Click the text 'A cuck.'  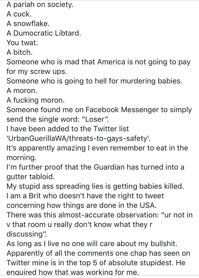coord(19,14)
